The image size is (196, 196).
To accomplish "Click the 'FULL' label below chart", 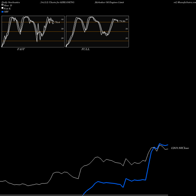I will pyautogui.click(x=85, y=49).
